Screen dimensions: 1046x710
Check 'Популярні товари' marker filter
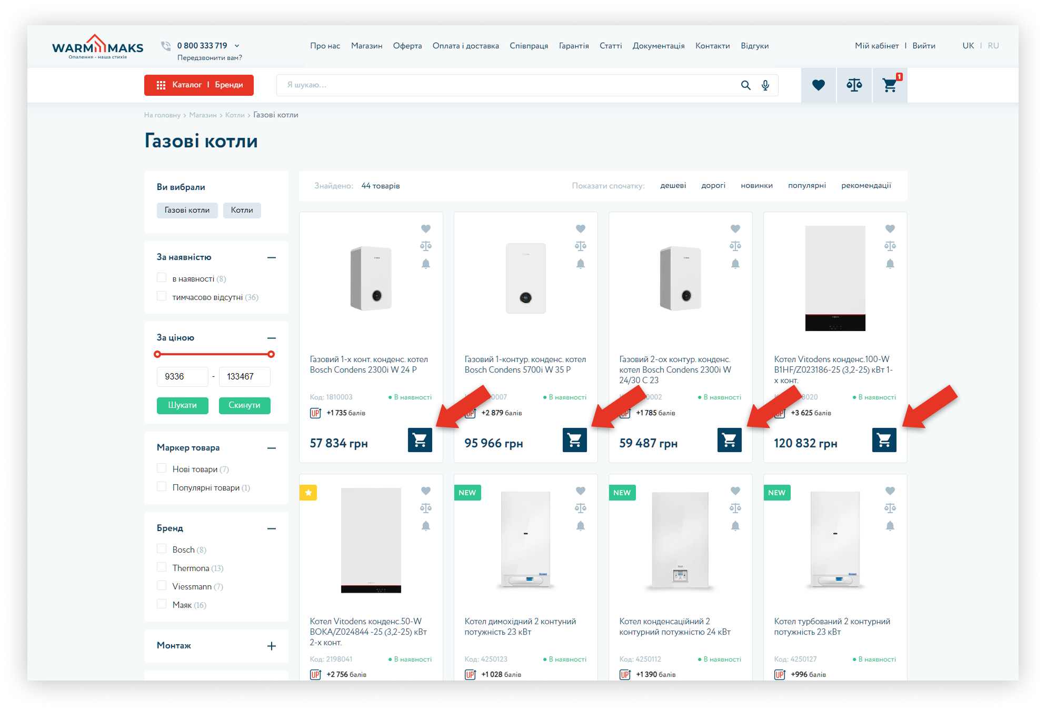[x=162, y=486]
